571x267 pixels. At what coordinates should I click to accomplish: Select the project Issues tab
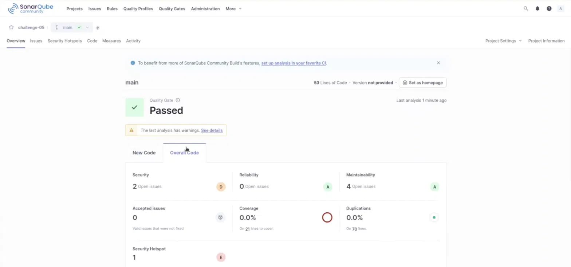tap(36, 41)
